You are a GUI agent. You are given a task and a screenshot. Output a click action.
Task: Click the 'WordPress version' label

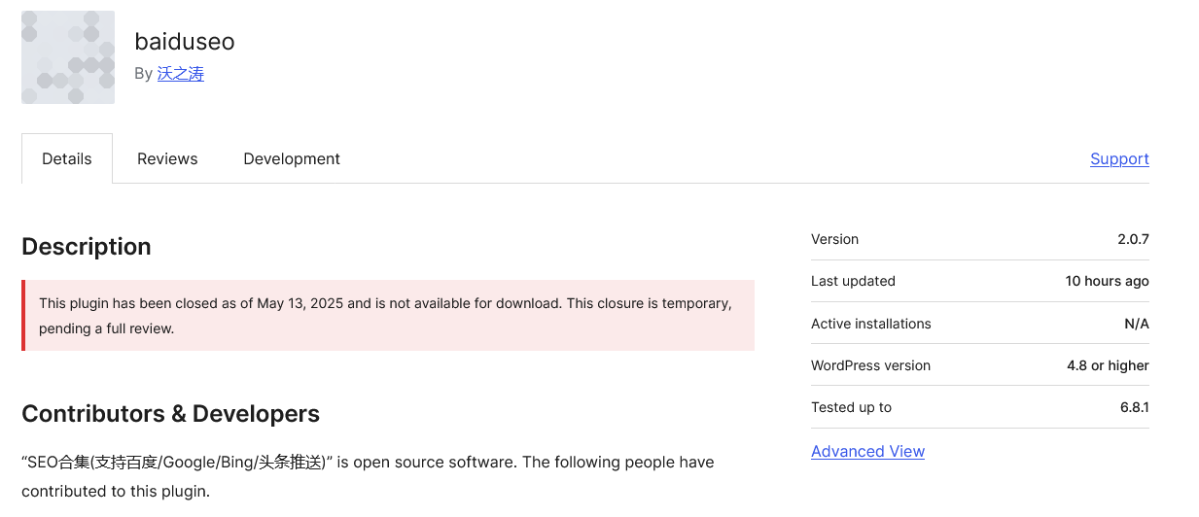click(x=870, y=365)
